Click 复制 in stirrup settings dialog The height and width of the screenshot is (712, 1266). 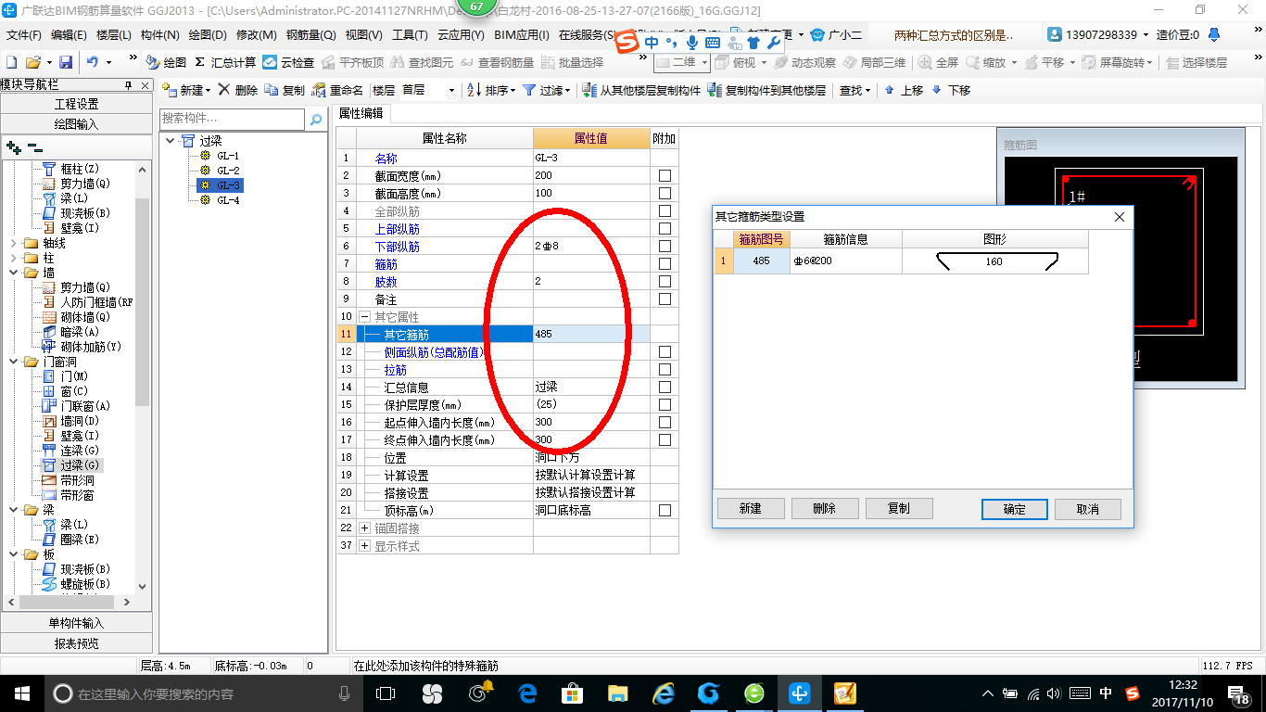898,508
